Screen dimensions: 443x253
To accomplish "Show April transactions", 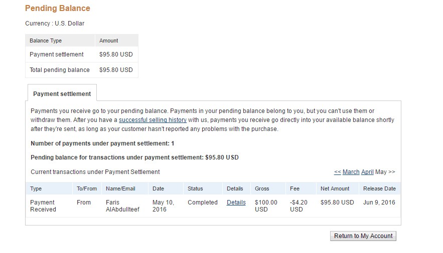I will (x=367, y=172).
